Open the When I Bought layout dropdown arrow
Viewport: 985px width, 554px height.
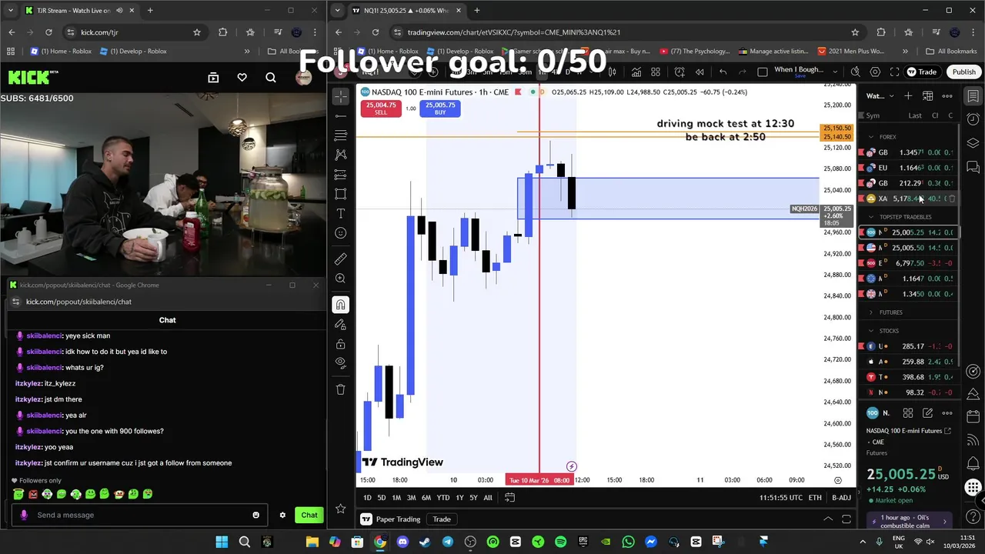[x=836, y=72]
